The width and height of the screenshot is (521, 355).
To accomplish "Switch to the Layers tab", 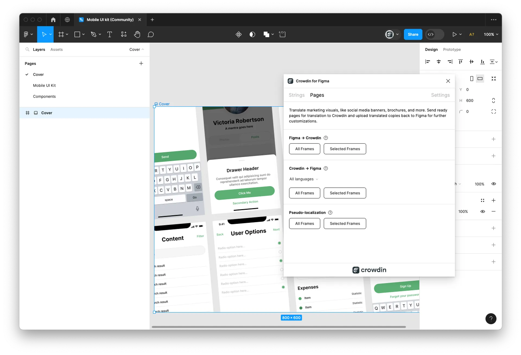I will tap(39, 49).
